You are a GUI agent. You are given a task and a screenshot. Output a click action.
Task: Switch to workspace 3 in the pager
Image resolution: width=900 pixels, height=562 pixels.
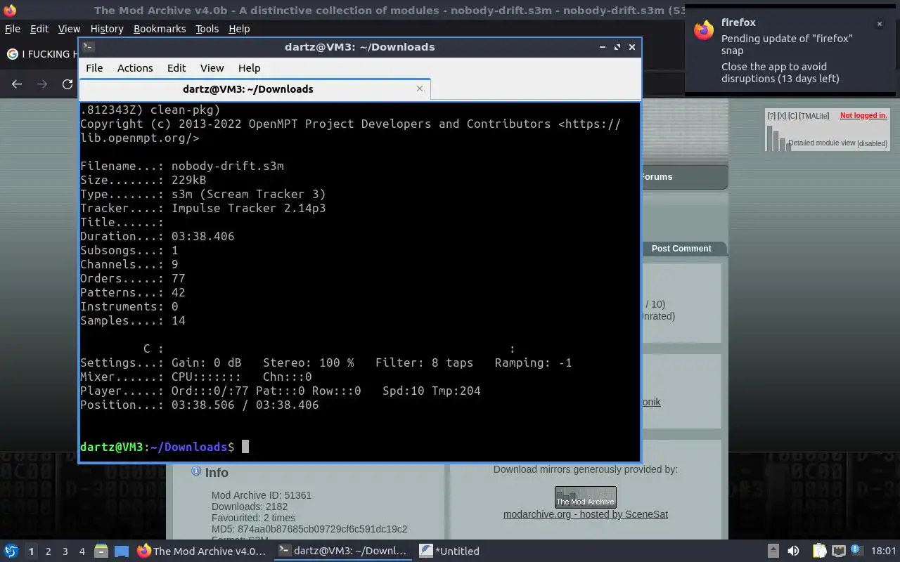[x=65, y=551]
